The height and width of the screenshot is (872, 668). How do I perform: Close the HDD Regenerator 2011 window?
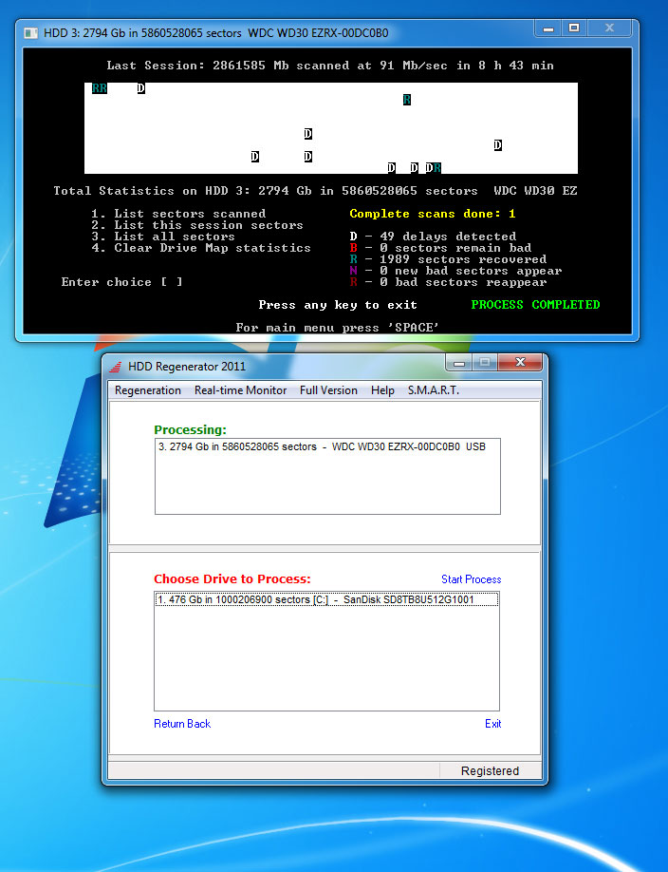[x=520, y=363]
